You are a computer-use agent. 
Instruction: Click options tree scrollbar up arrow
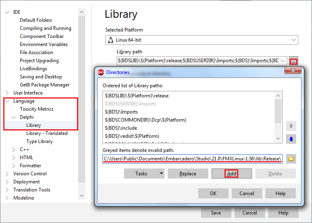(81, 12)
